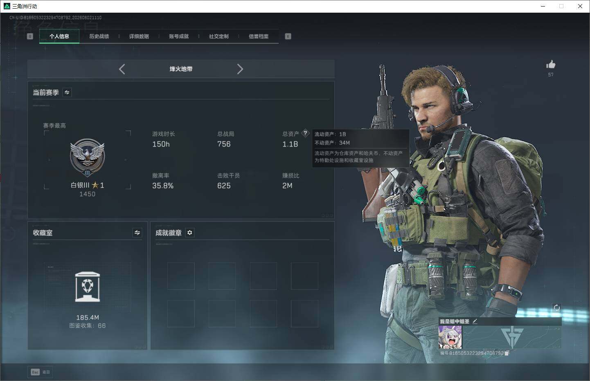Click the 赚损比 value 2M
The width and height of the screenshot is (590, 381).
coord(287,186)
